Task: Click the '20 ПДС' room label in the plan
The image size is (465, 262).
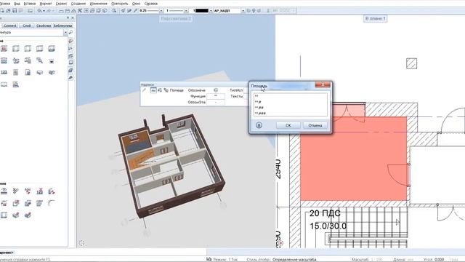Action: tap(325, 213)
